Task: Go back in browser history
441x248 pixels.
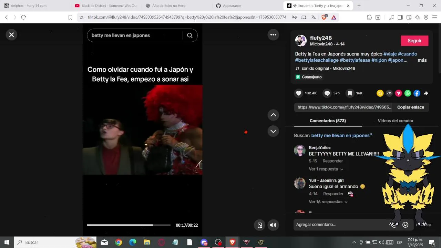Action: [x=6, y=17]
